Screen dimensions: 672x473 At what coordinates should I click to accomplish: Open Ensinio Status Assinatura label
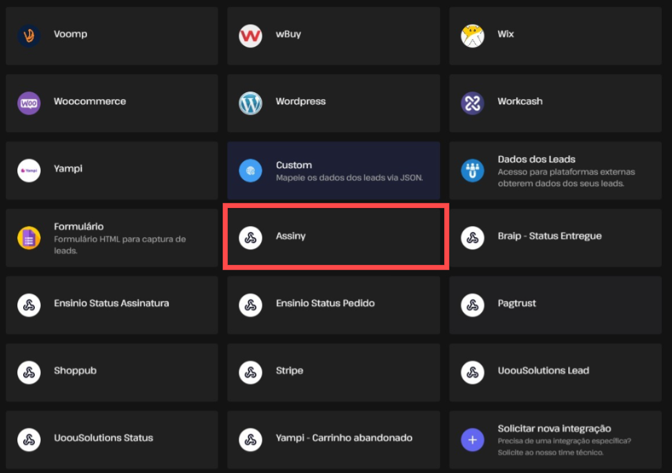pos(111,303)
